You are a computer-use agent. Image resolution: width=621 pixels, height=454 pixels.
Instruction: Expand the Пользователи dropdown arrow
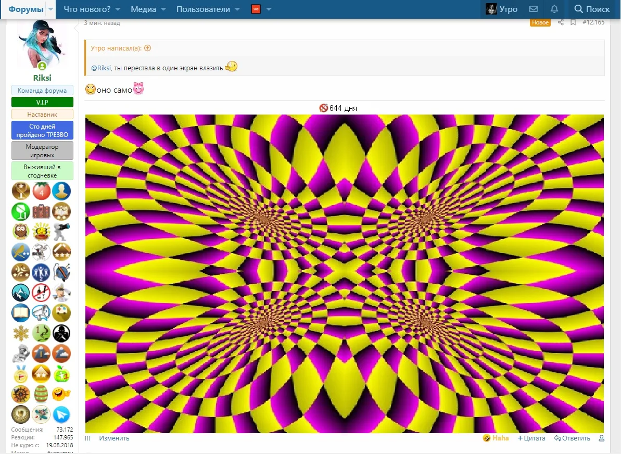click(x=237, y=9)
